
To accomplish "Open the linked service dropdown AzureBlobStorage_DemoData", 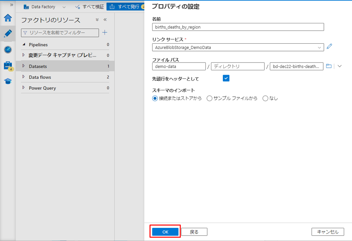I will (238, 47).
